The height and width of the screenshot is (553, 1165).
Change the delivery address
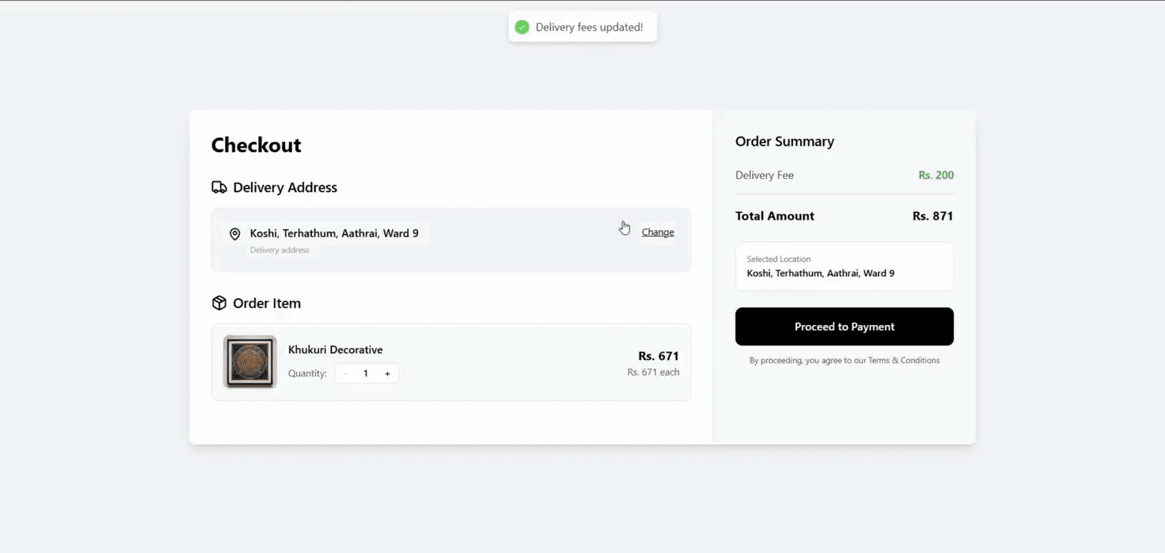pos(658,232)
